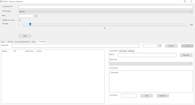Restore down the DVote window

point(185,1)
